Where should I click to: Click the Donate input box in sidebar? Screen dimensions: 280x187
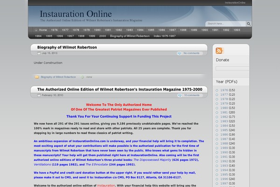pos(232,68)
